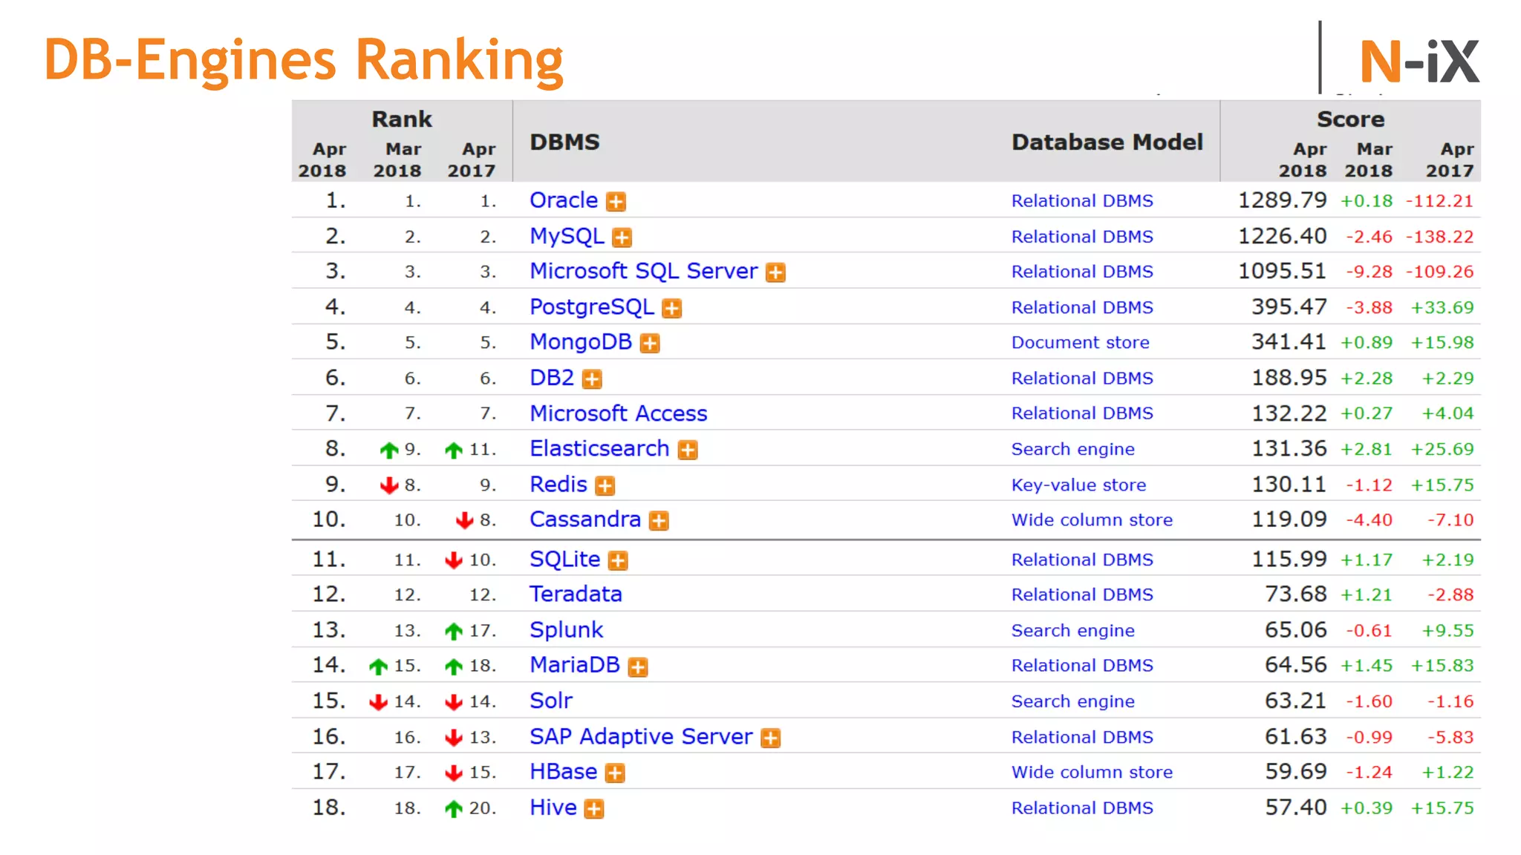Click Wide column store model for HBase

click(x=1092, y=773)
